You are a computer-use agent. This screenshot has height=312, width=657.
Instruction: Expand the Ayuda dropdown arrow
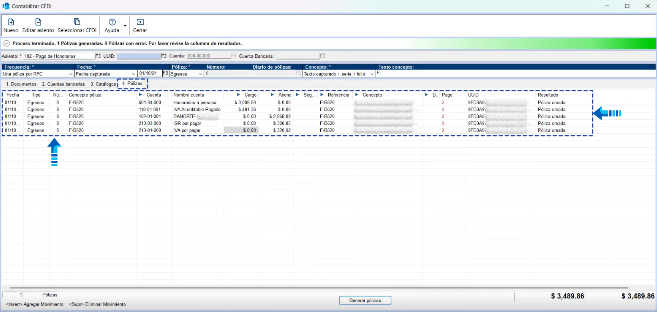(x=125, y=26)
